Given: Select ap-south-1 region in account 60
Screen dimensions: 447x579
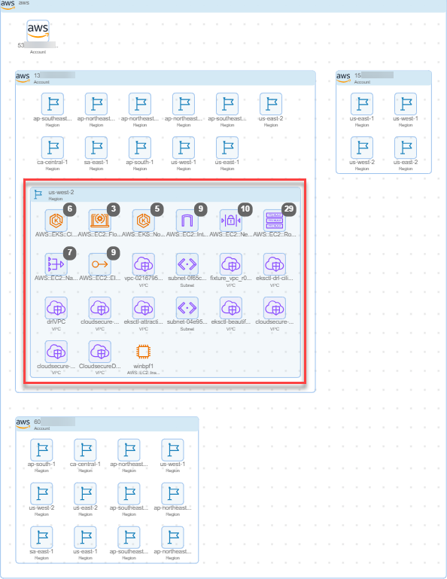Looking at the screenshot, I should (x=41, y=449).
